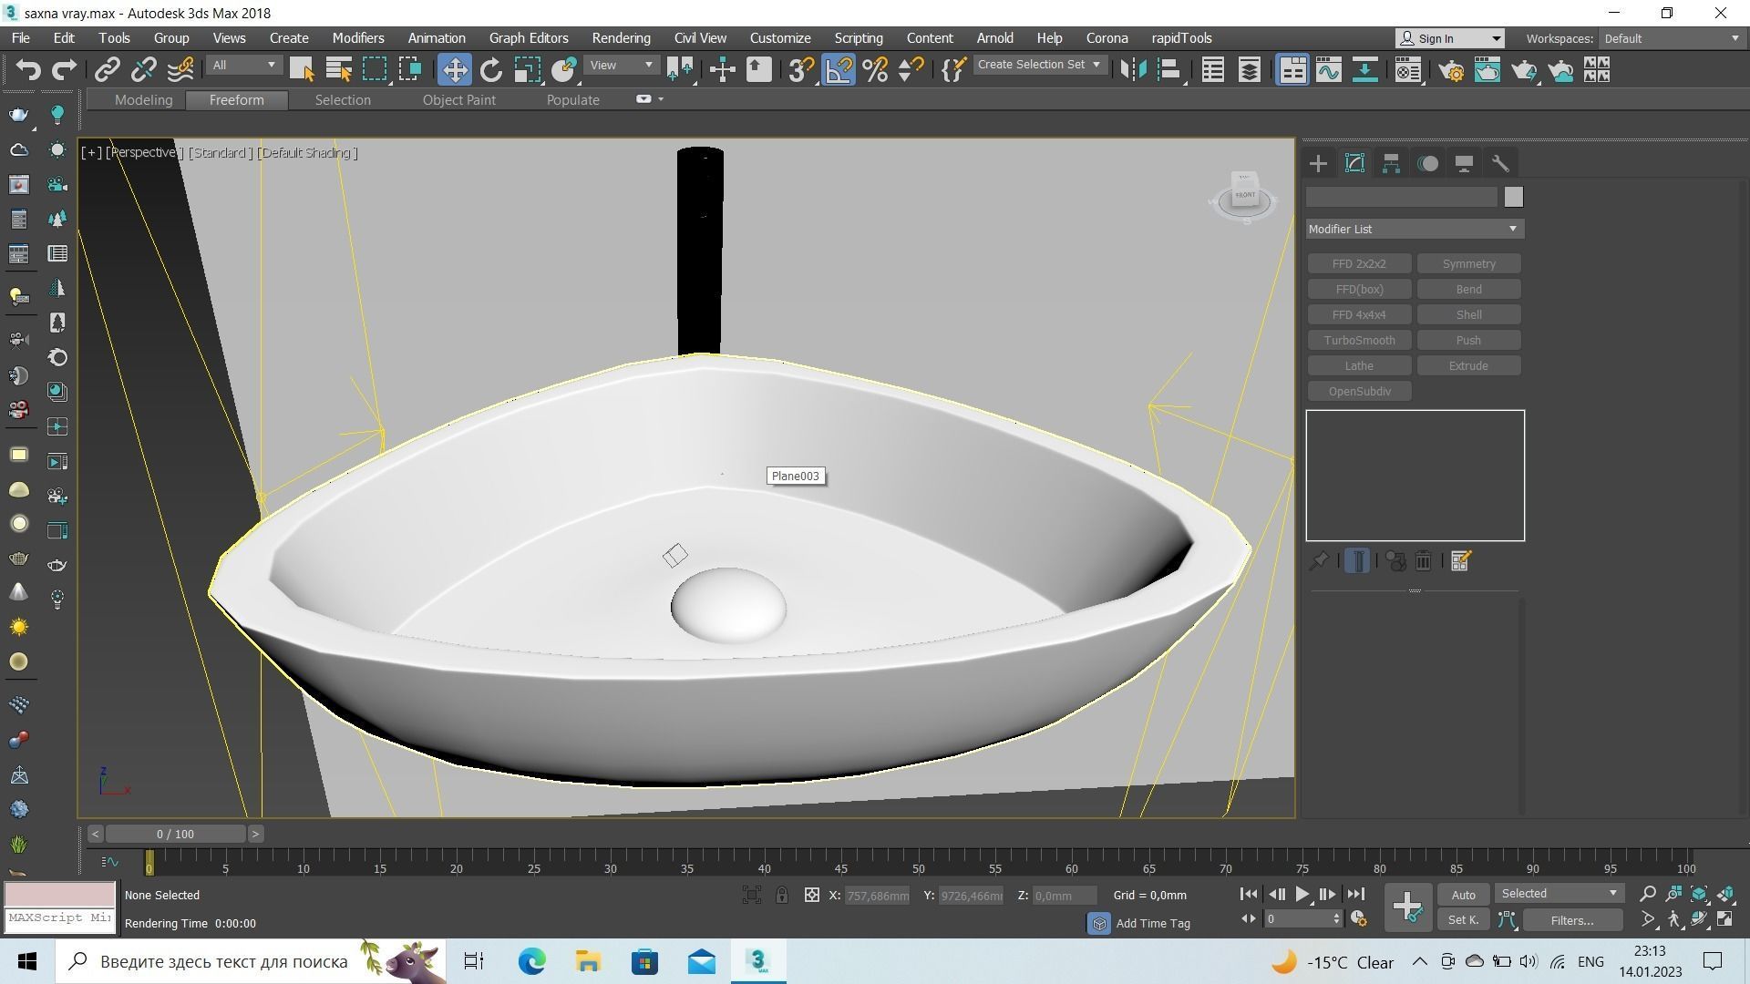Click Configure Modifier Sets icon
This screenshot has width=1750, height=984.
[1460, 561]
